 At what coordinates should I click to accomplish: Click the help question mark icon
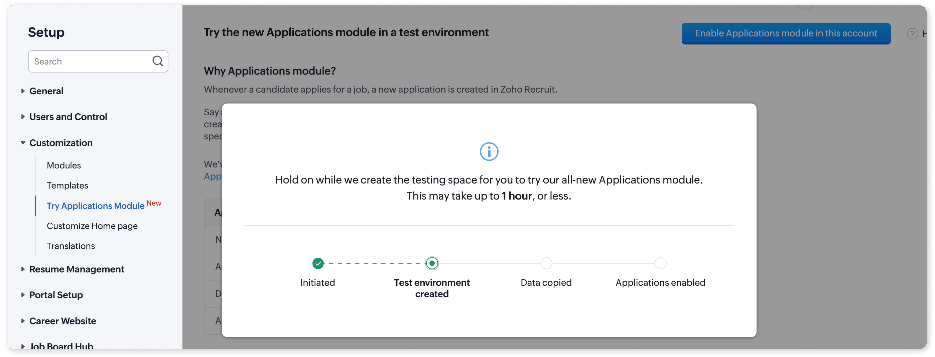[x=912, y=34]
